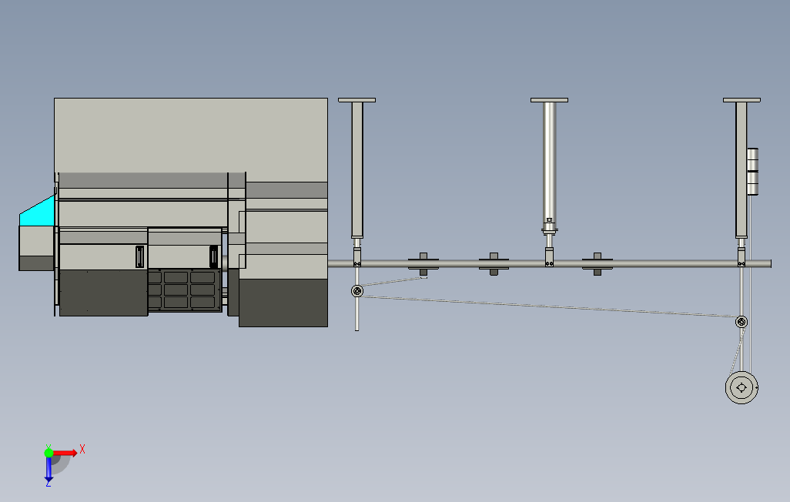Click the Z label of the axis triad
This screenshot has height=502, width=790.
49,484
